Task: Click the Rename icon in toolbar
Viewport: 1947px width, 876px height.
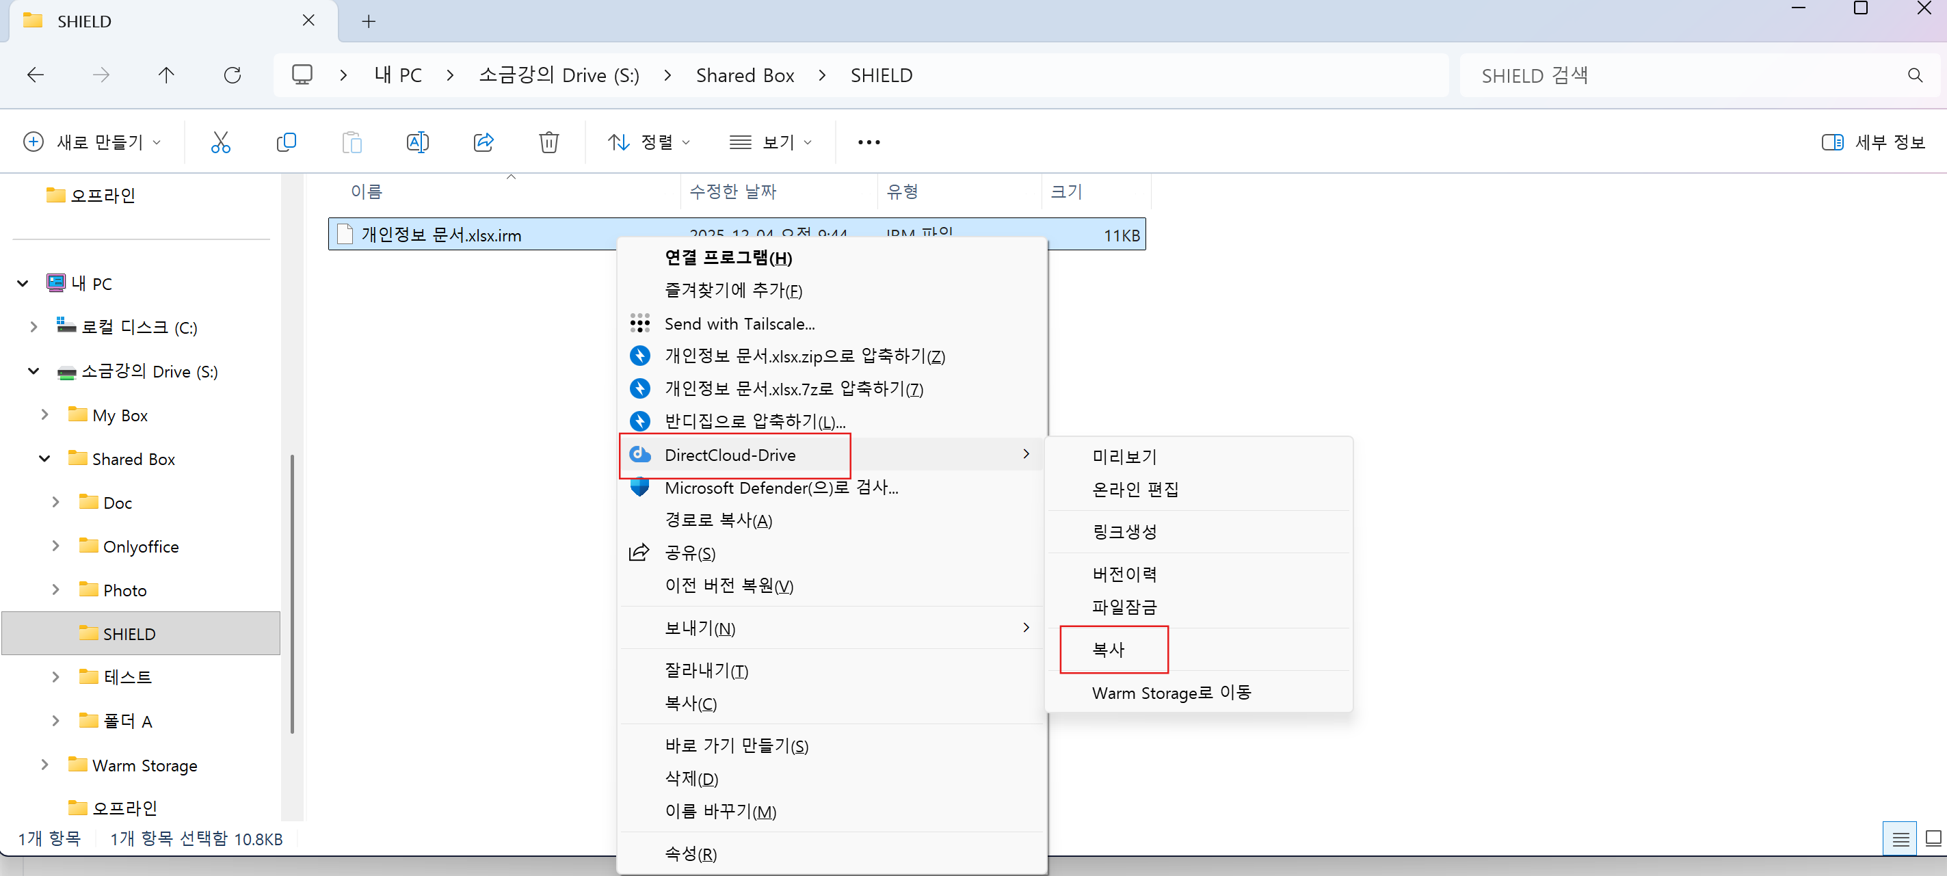Action: [417, 142]
